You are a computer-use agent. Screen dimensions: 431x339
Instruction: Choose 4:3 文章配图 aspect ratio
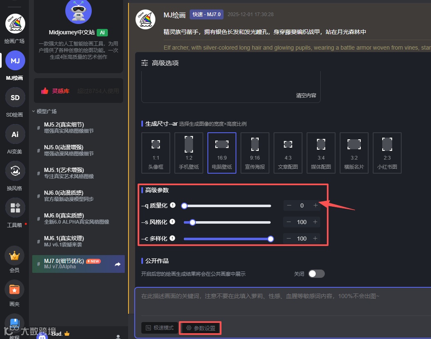pos(288,153)
